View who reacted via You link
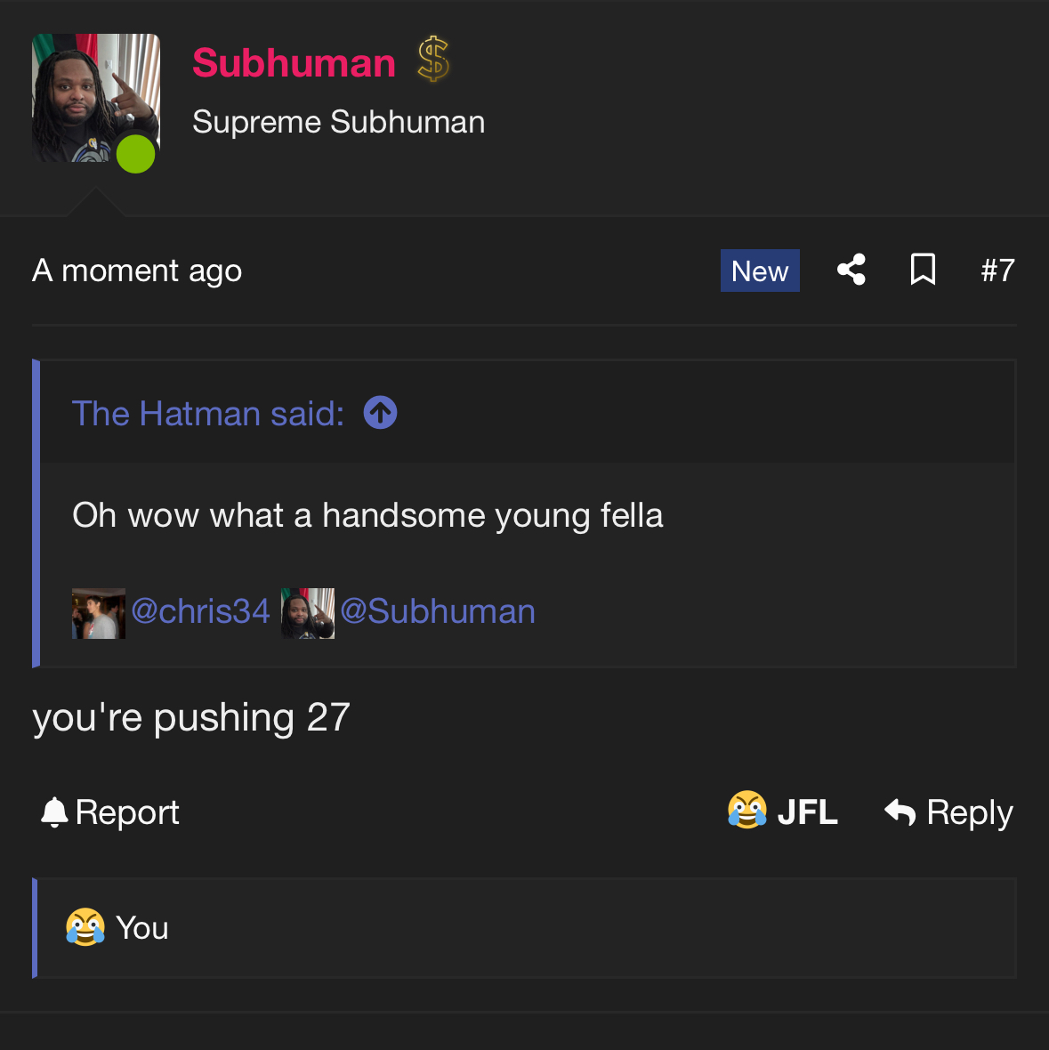This screenshot has height=1050, width=1049. (x=142, y=927)
